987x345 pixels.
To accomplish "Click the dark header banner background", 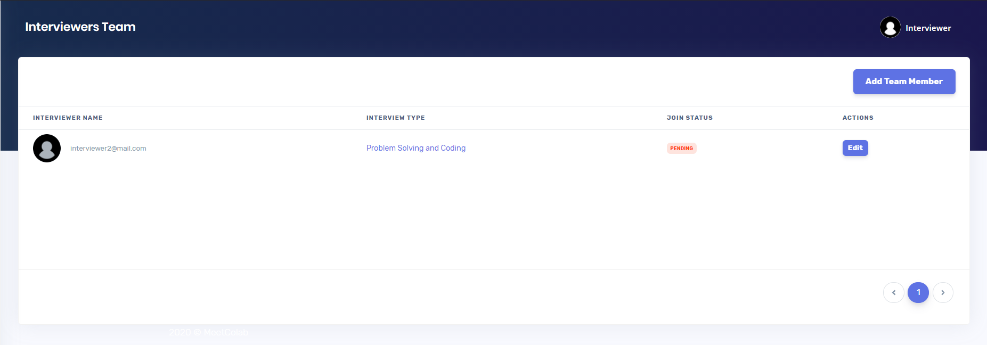I will coord(479,27).
